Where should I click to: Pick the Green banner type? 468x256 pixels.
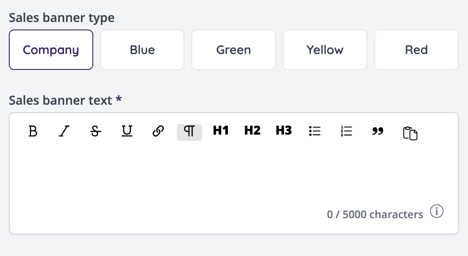tap(234, 50)
